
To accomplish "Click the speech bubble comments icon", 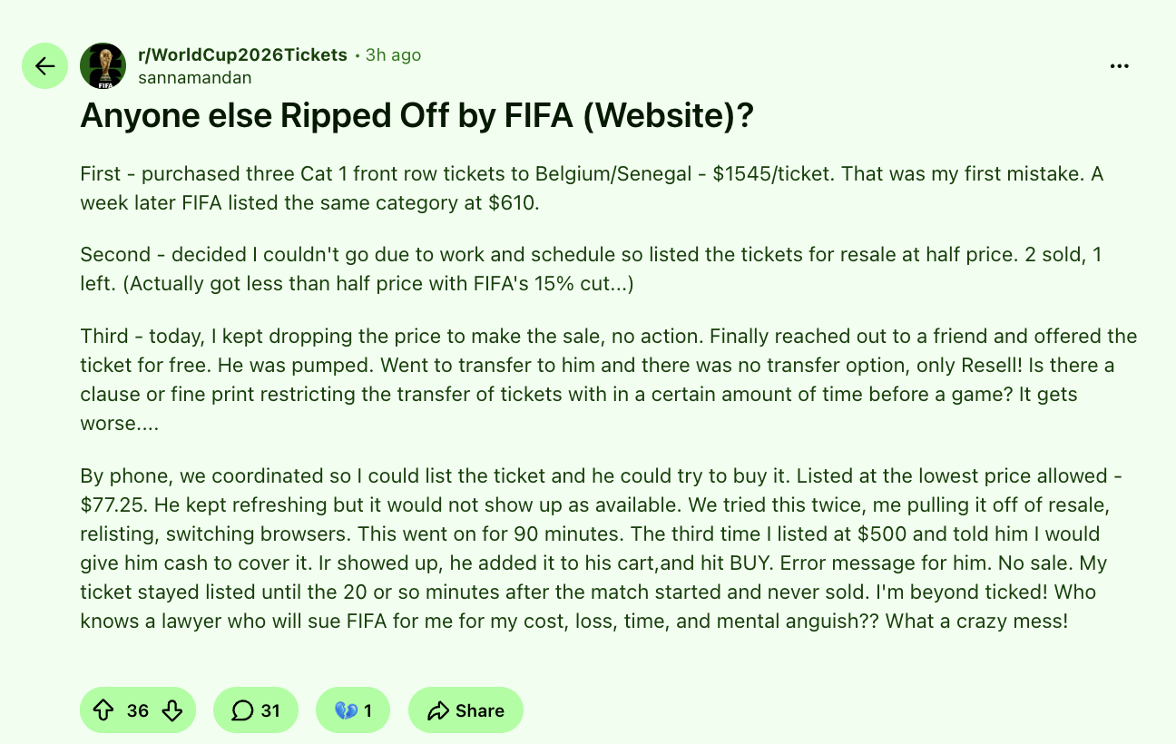I will click(242, 710).
